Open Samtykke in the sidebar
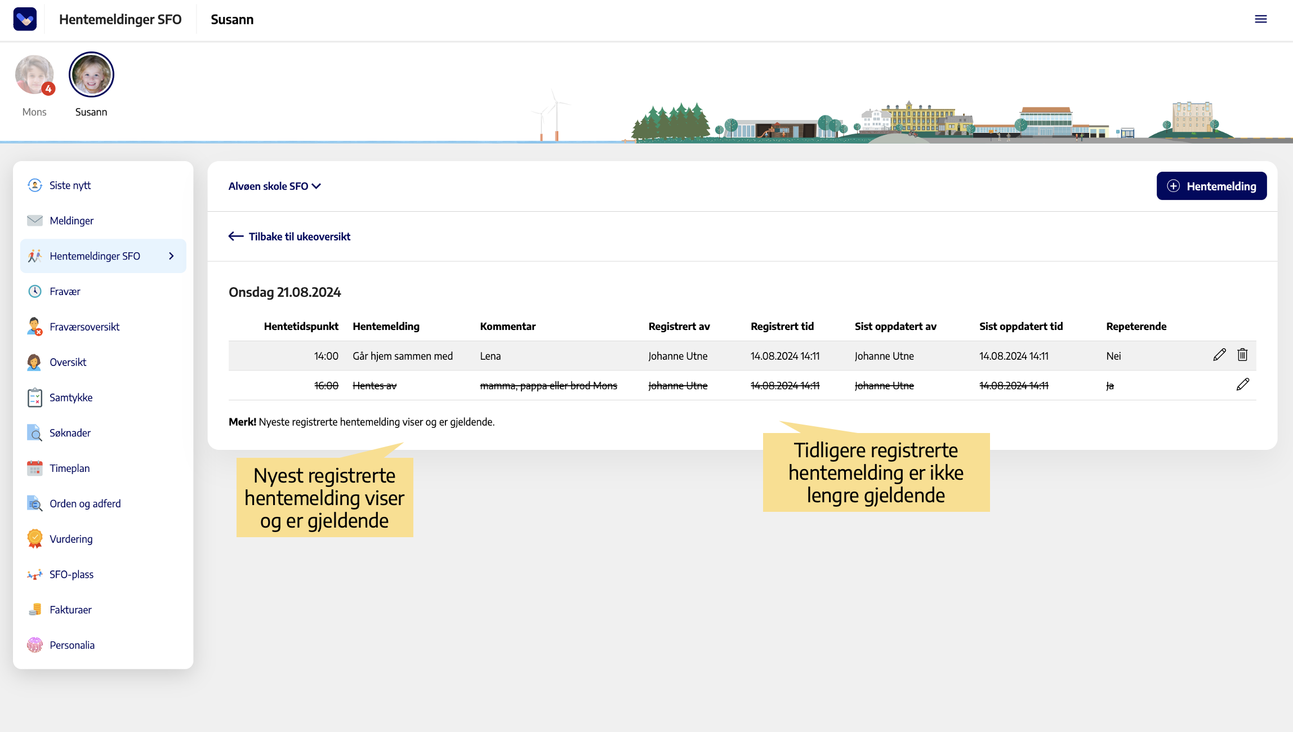The image size is (1293, 732). coord(103,398)
